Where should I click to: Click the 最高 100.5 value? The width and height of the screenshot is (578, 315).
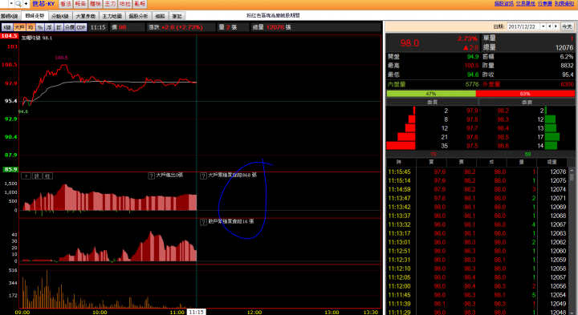point(471,66)
